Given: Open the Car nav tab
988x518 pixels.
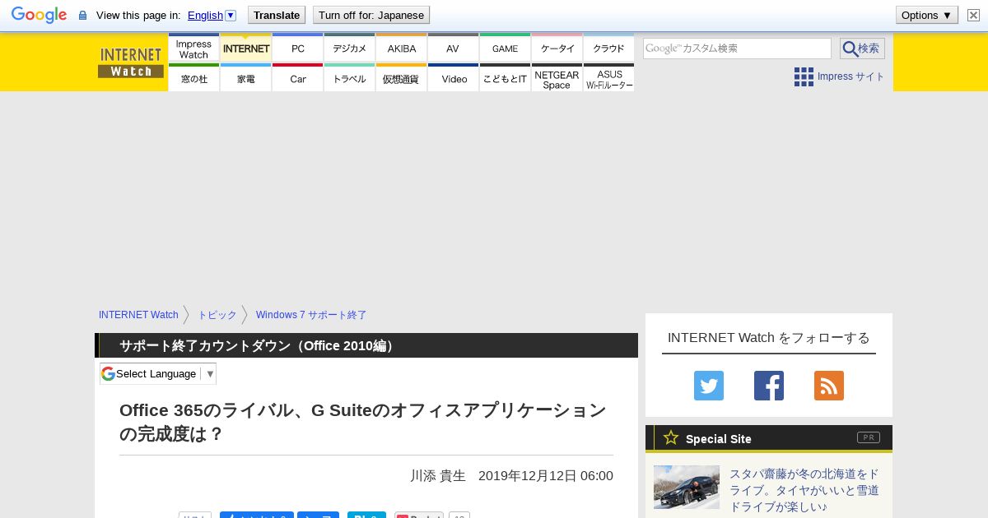Looking at the screenshot, I should tap(298, 78).
